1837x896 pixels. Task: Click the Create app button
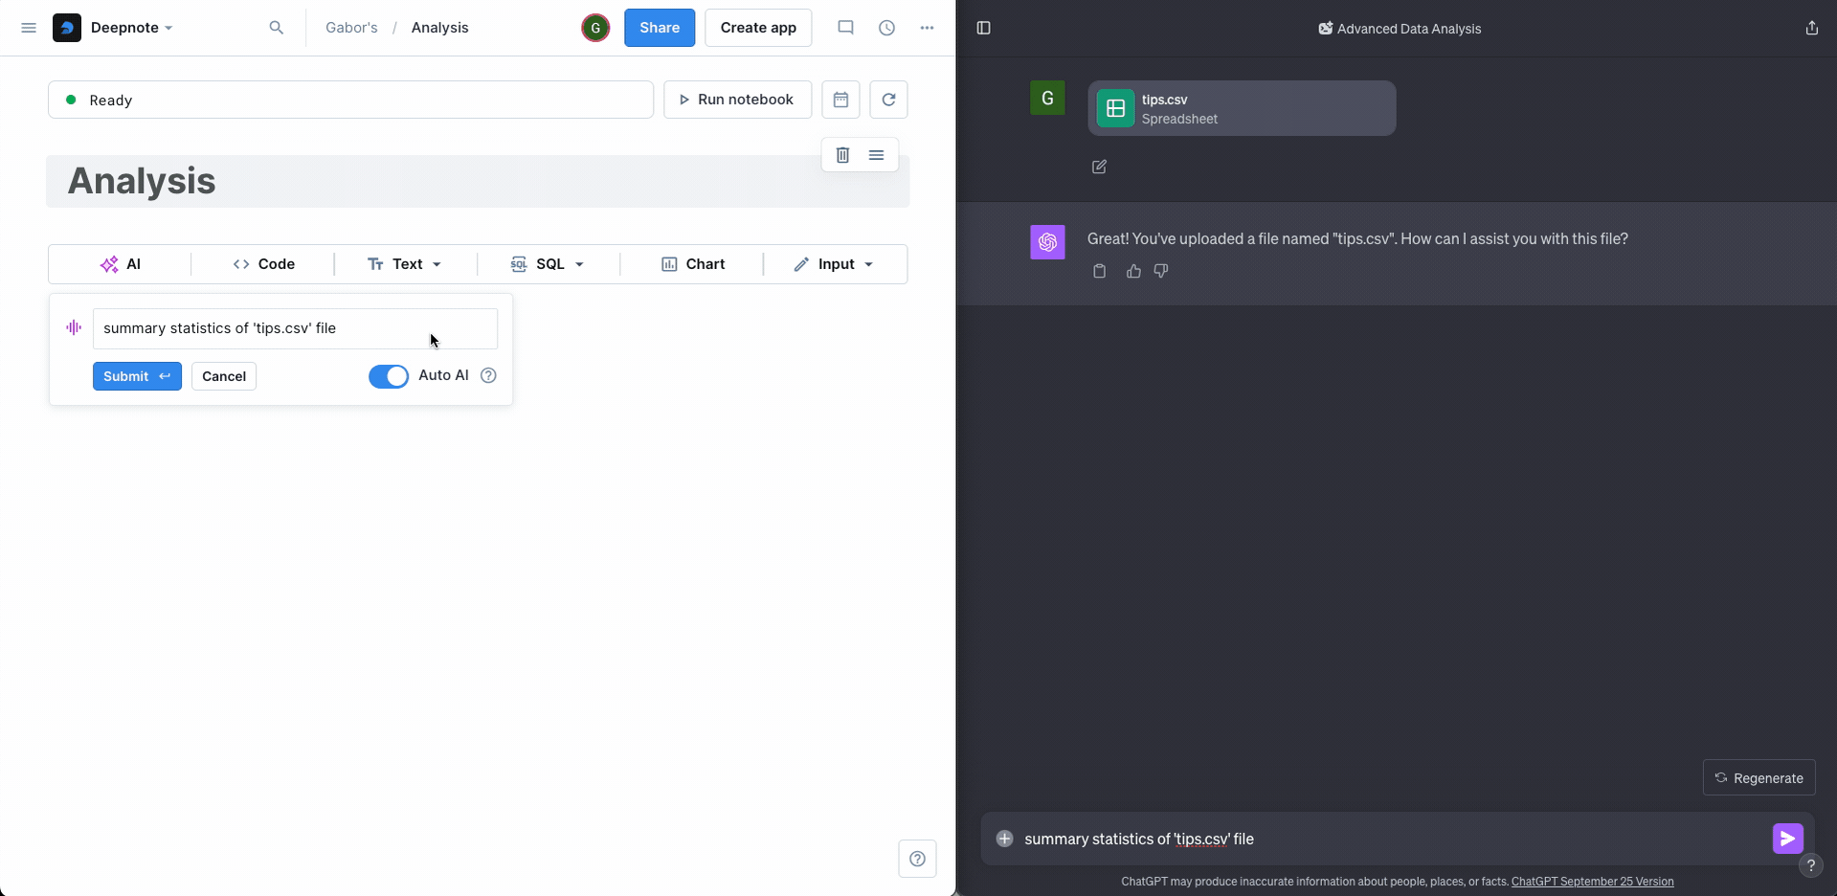coord(758,28)
